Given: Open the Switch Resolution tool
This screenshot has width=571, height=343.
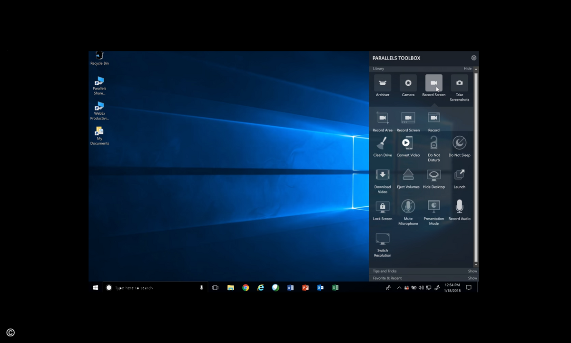Looking at the screenshot, I should coord(383,244).
